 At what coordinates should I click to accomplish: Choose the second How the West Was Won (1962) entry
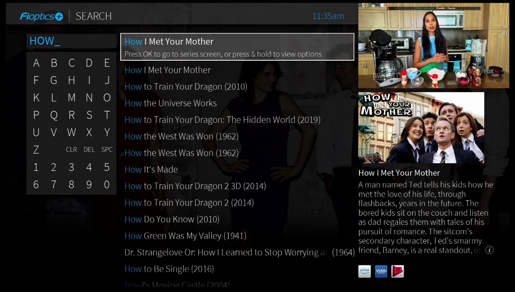coord(181,153)
